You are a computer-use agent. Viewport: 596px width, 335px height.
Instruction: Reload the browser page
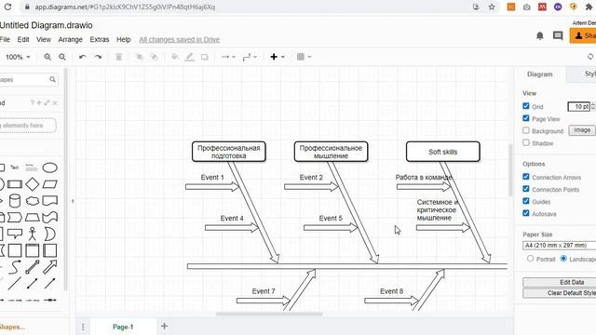click(x=7, y=7)
